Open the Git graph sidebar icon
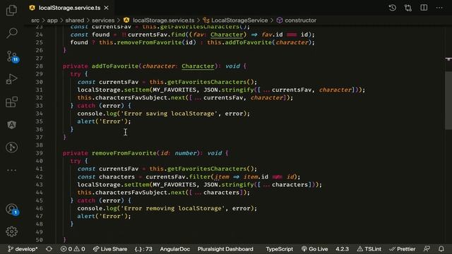 click(11, 147)
